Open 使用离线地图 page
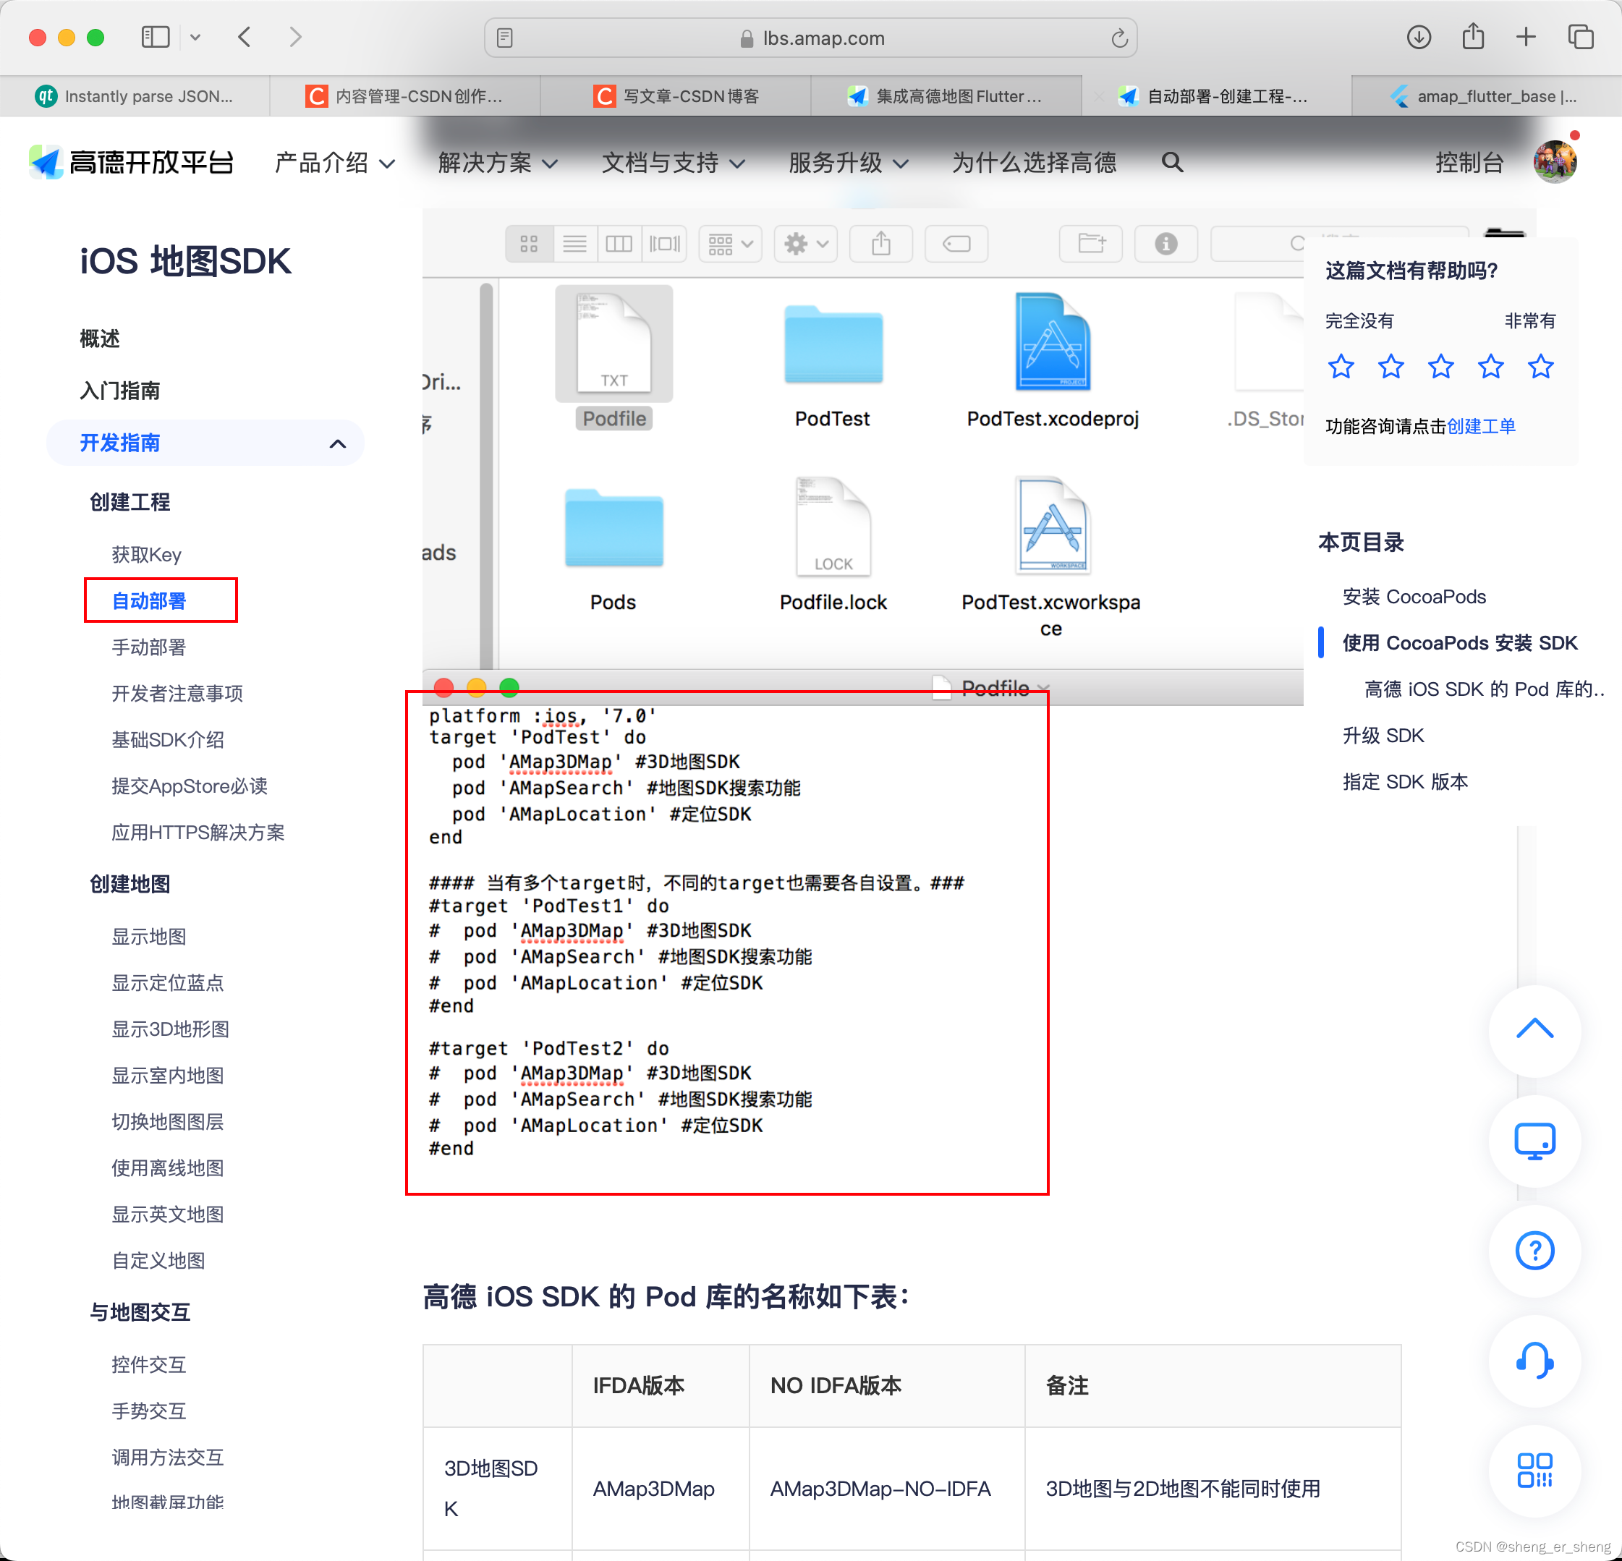Screen dimensions: 1622x1561 click(x=168, y=1168)
